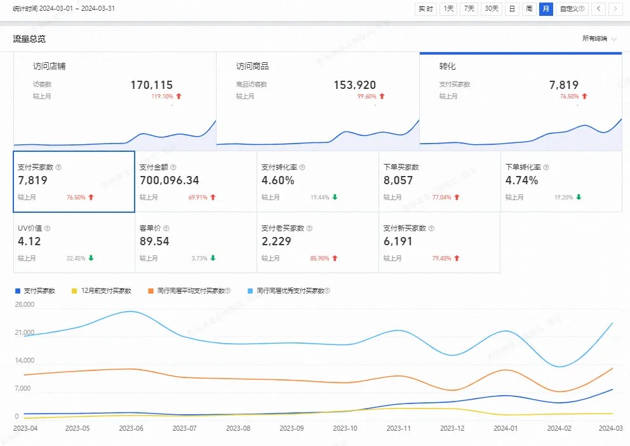Click help icon beside 下单转化率
630x446 pixels.
(x=546, y=168)
